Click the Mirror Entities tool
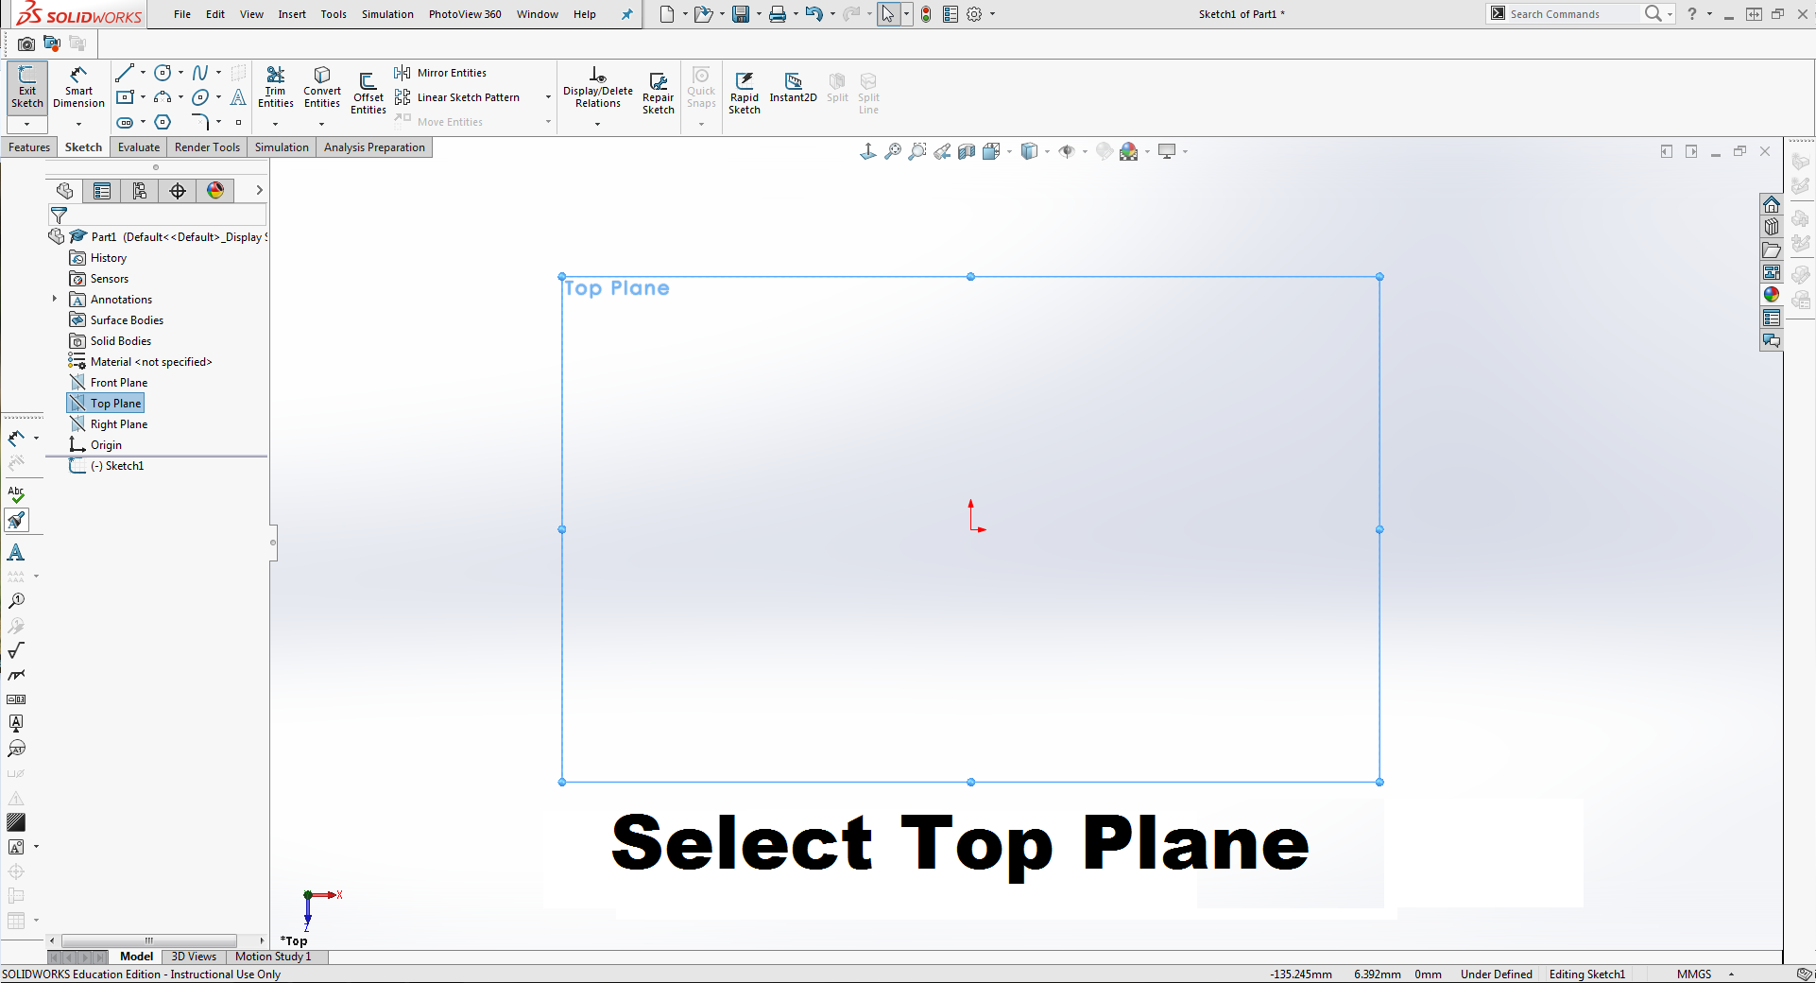The height and width of the screenshot is (983, 1816). [x=441, y=73]
